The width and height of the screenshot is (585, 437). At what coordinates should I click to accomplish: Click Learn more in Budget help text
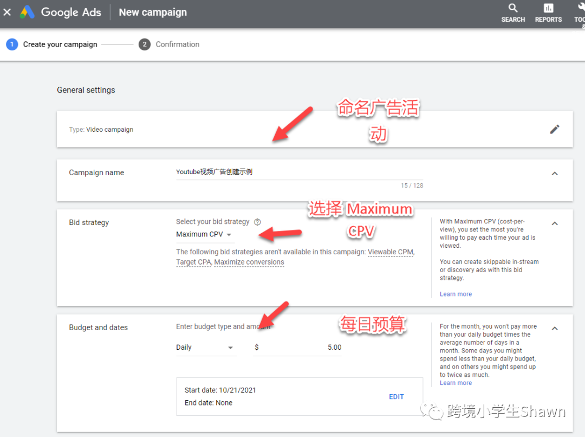[456, 383]
